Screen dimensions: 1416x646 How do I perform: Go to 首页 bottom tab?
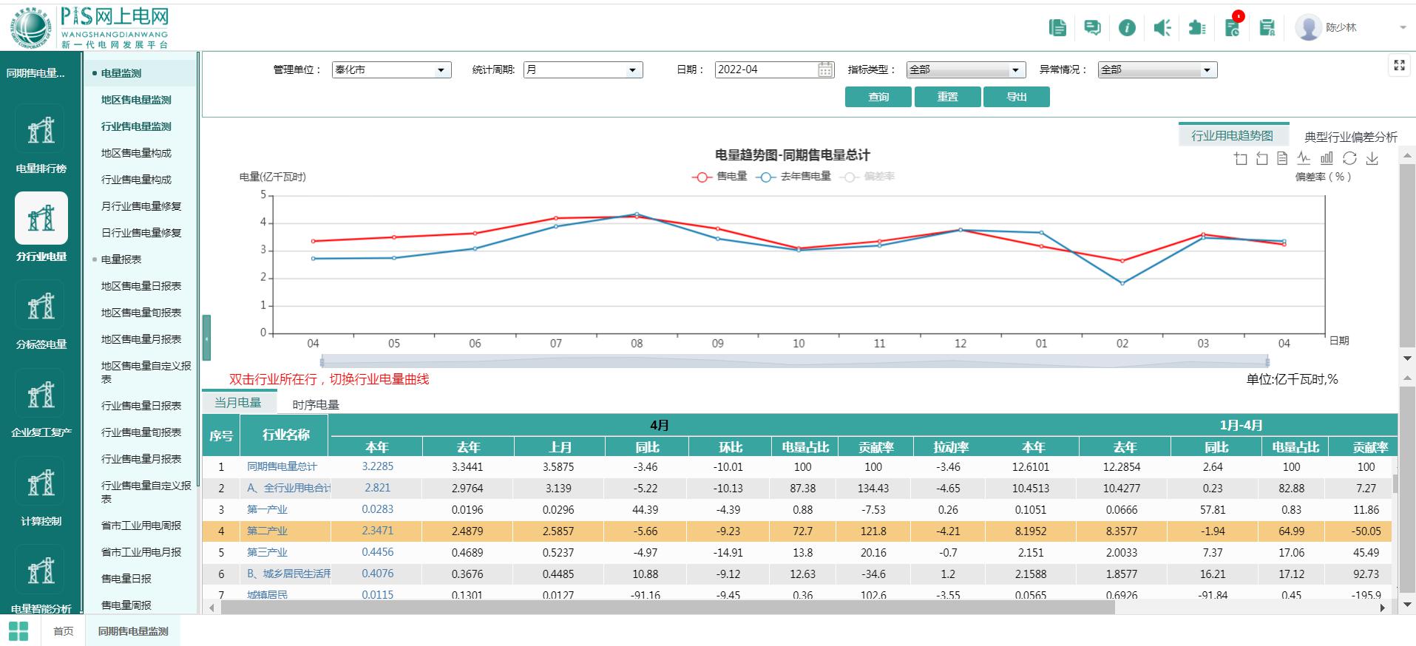click(64, 631)
